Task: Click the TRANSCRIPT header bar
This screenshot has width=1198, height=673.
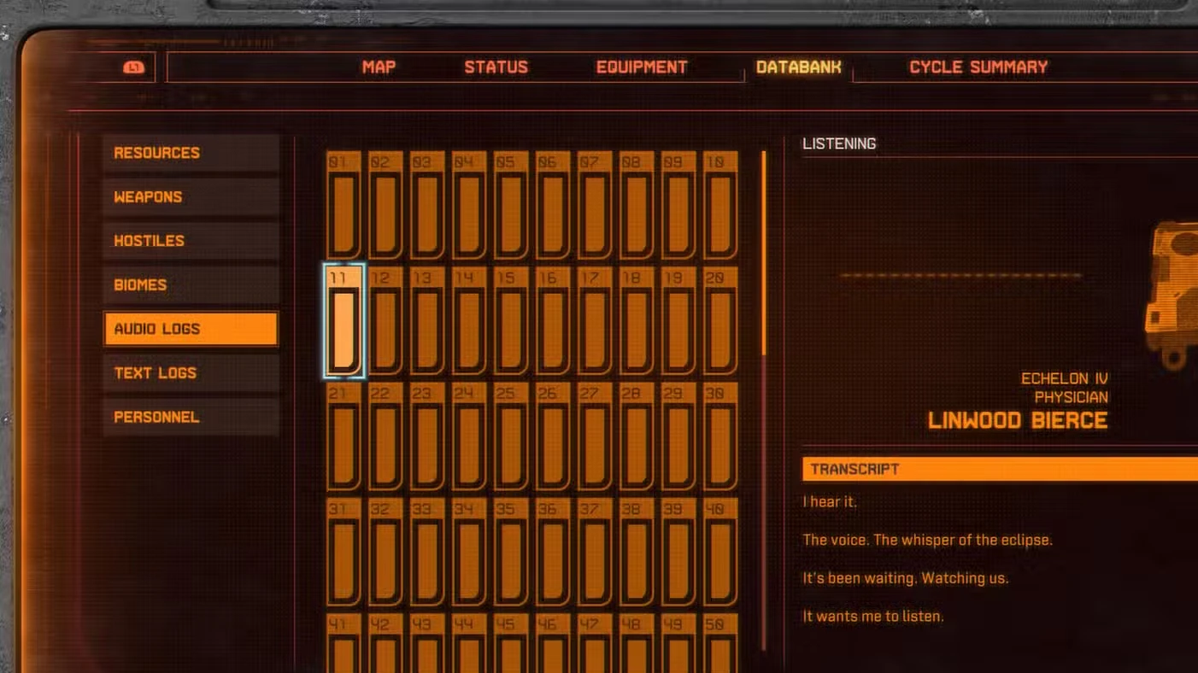Action: (1000, 469)
